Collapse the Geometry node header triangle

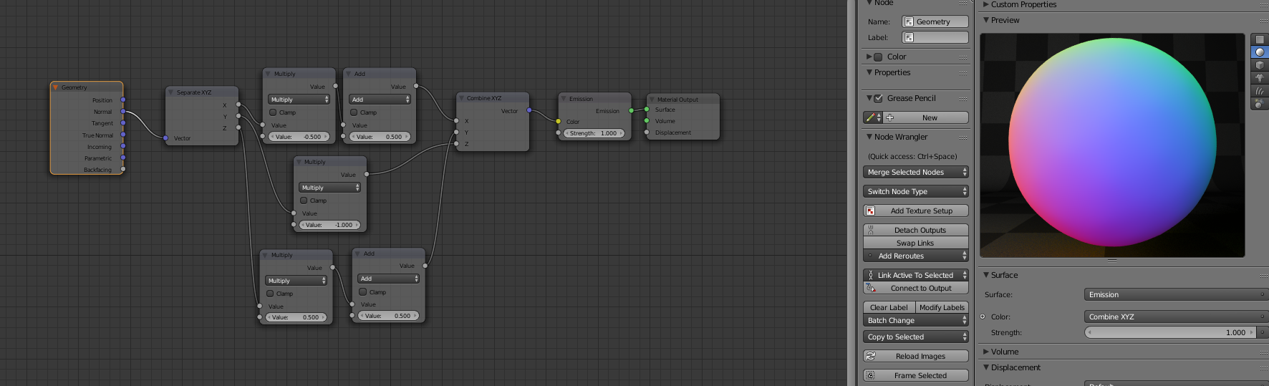55,87
